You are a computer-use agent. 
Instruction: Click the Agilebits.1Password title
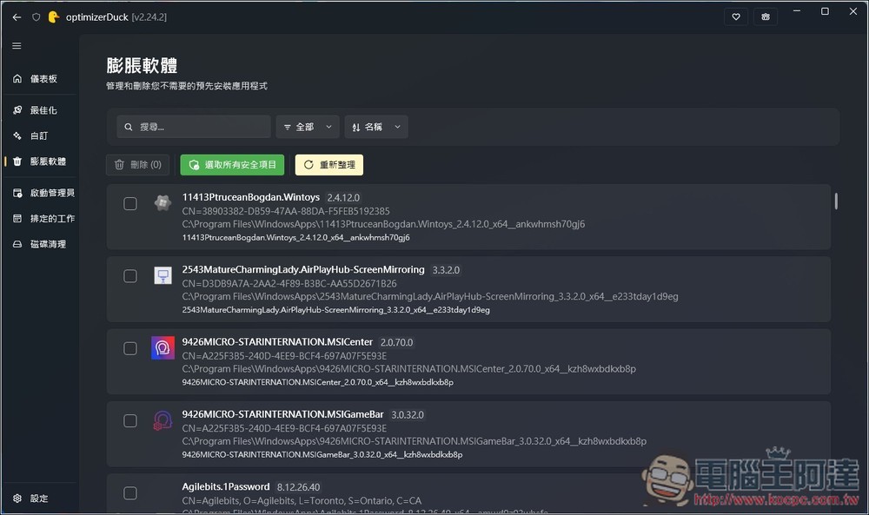coord(226,486)
